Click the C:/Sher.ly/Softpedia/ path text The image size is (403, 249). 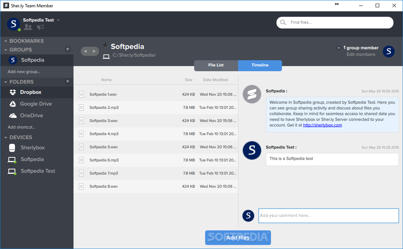pyautogui.click(x=134, y=55)
